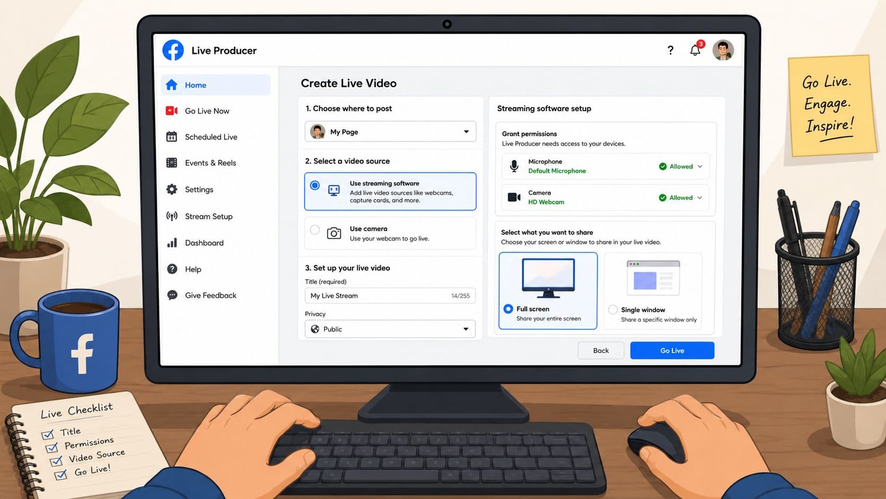Image resolution: width=886 pixels, height=499 pixels.
Task: Expand Camera Allowed permission chevron
Action: pyautogui.click(x=700, y=198)
